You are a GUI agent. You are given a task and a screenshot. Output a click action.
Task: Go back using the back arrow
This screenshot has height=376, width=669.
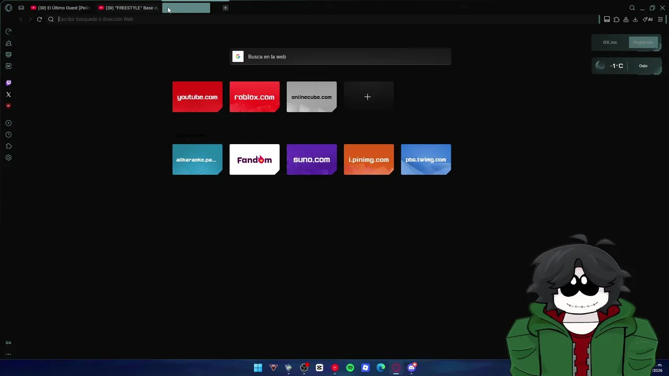click(x=20, y=19)
